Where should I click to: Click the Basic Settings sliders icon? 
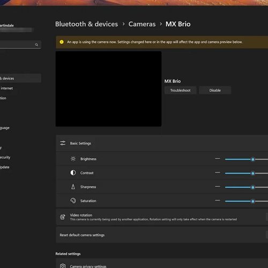pyautogui.click(x=63, y=143)
